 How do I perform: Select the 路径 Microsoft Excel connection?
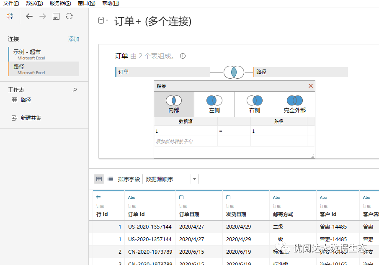[x=44, y=69]
